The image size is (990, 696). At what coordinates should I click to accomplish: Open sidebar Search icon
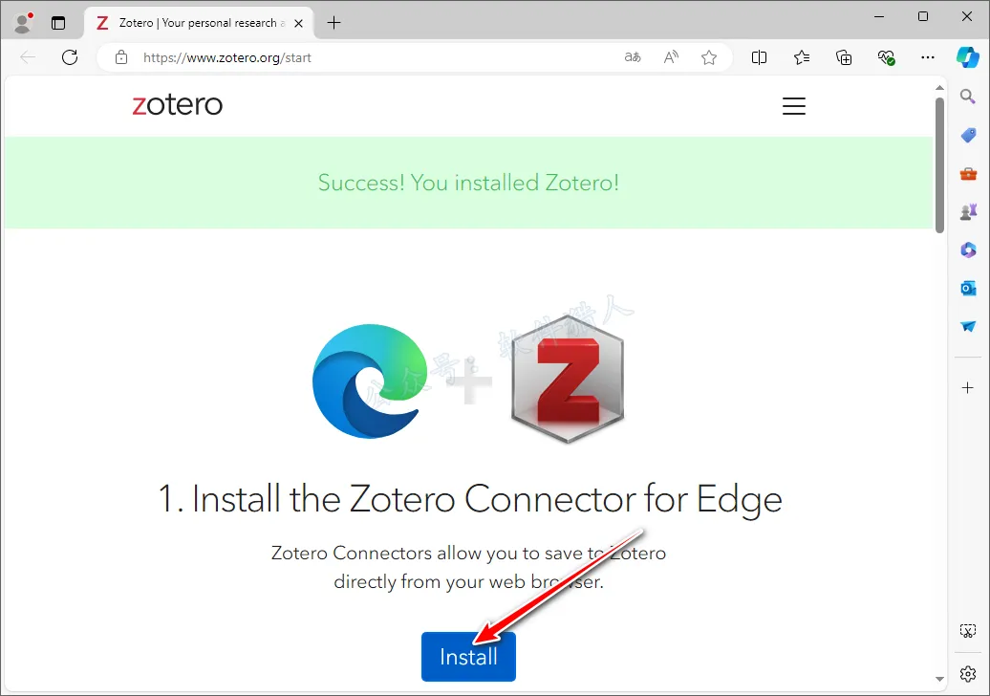click(967, 97)
